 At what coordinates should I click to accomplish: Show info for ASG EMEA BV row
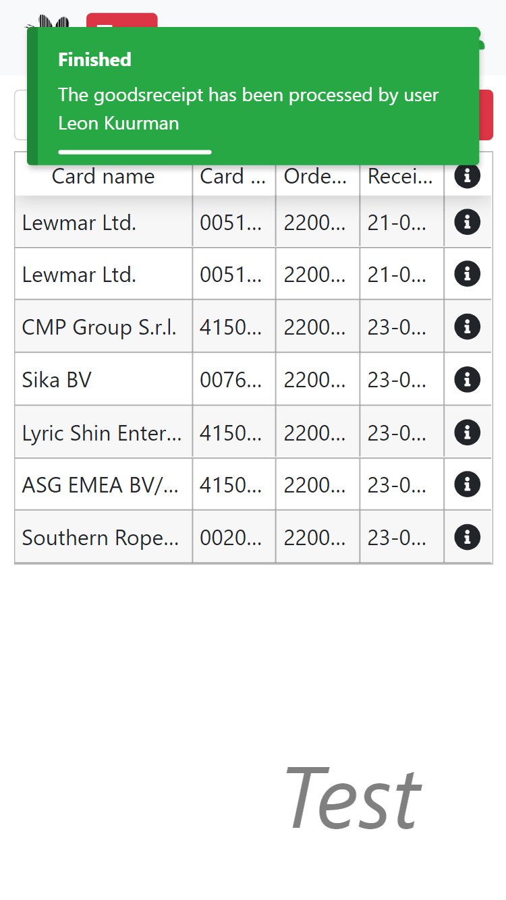[x=468, y=484]
